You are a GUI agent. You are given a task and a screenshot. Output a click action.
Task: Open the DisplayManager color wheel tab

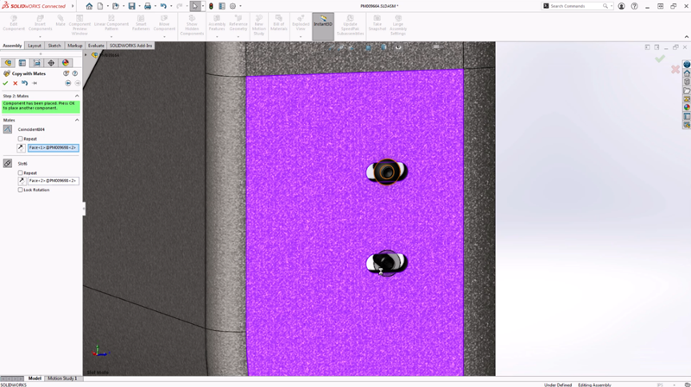coord(66,63)
